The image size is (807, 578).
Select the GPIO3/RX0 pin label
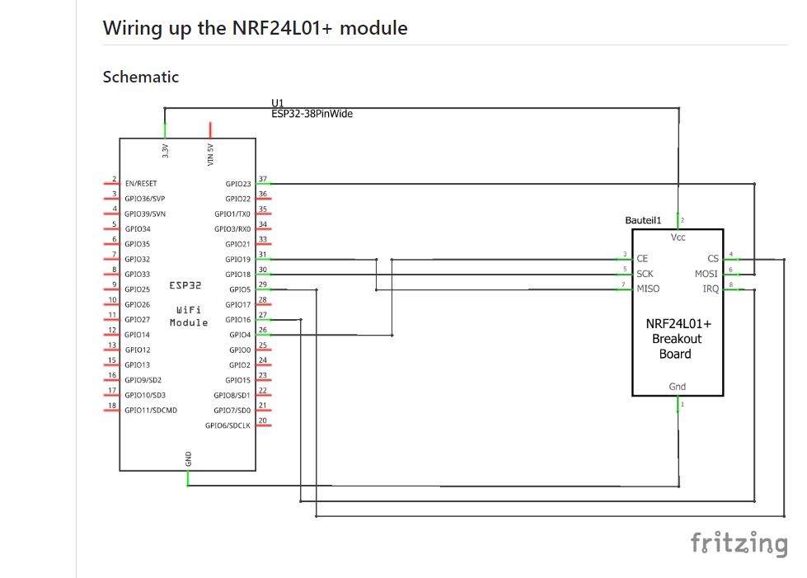[x=232, y=229]
